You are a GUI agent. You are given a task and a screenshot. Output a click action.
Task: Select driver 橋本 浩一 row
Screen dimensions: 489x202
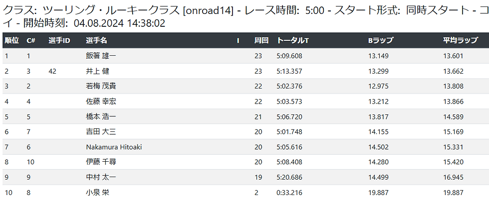(101, 116)
